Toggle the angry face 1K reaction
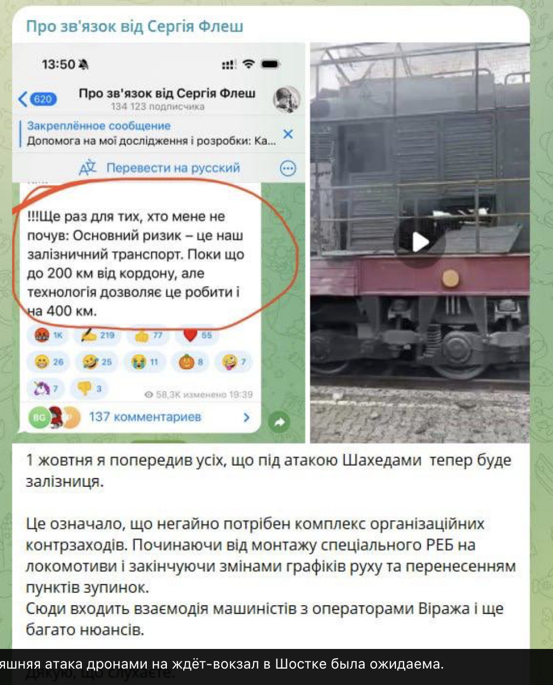 point(49,335)
